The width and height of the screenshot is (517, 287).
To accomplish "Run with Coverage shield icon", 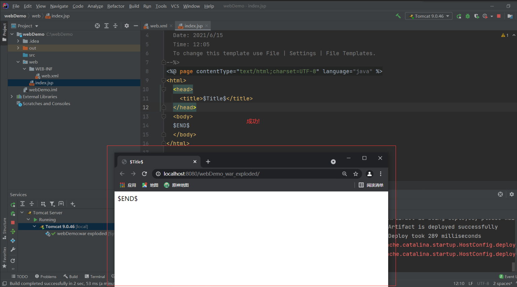I will tap(476, 16).
